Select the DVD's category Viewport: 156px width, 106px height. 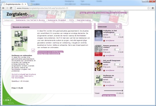point(72,20)
